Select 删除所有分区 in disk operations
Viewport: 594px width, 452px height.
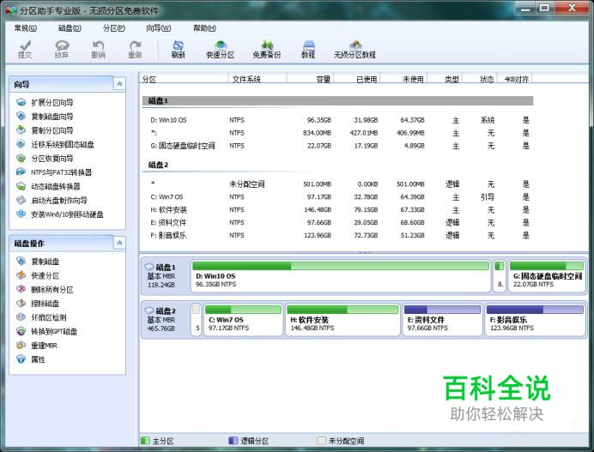tap(52, 290)
